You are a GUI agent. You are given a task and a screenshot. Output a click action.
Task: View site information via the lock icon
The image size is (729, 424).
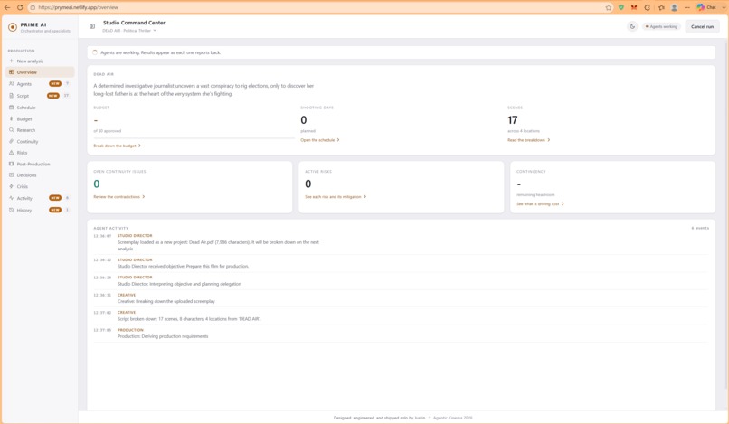[33, 7]
